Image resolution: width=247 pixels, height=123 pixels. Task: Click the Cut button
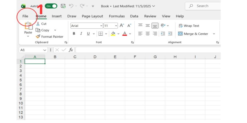[42, 24]
